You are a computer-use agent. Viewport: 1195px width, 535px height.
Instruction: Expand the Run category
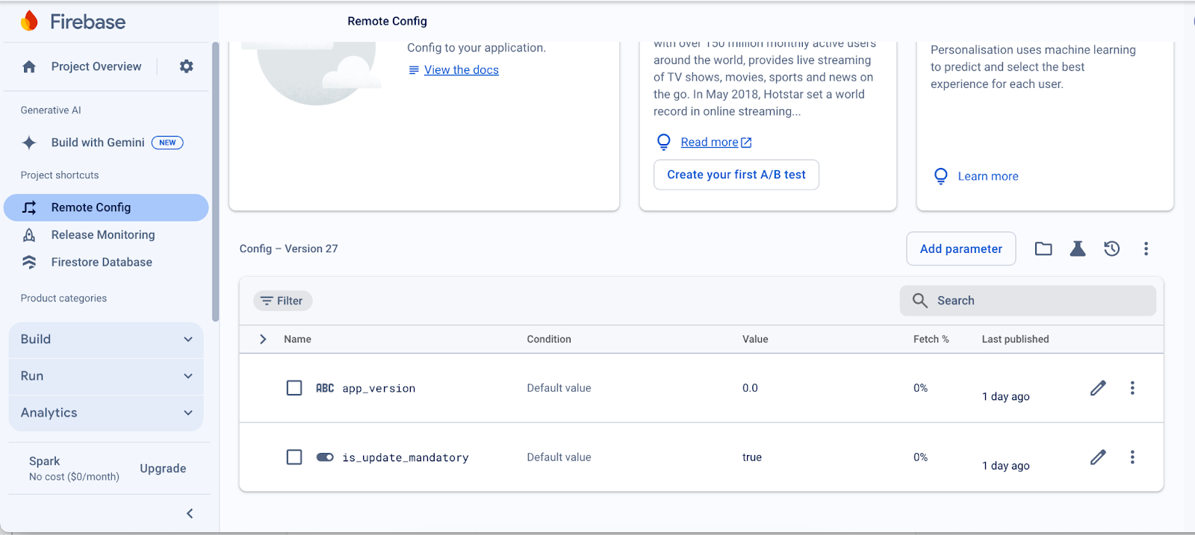[106, 376]
